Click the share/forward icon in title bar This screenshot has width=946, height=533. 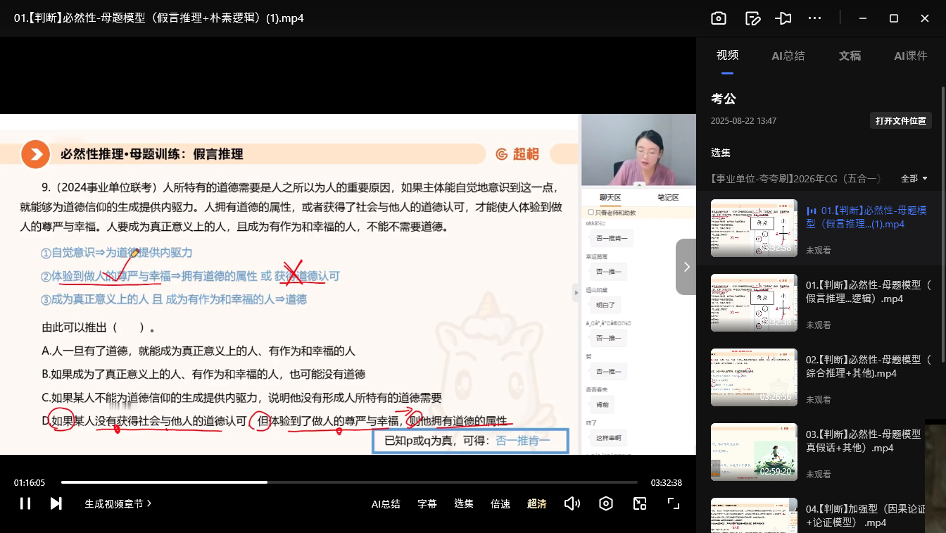(783, 18)
